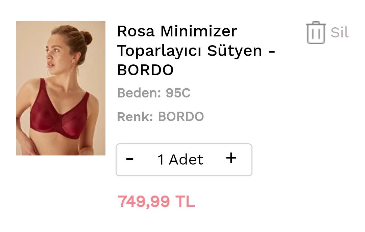The image size is (365, 232).
Task: Decrease quantity with the minus button
Action: 130,159
